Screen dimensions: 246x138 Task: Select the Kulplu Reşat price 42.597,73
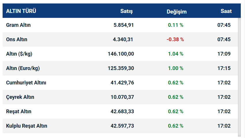point(122,126)
